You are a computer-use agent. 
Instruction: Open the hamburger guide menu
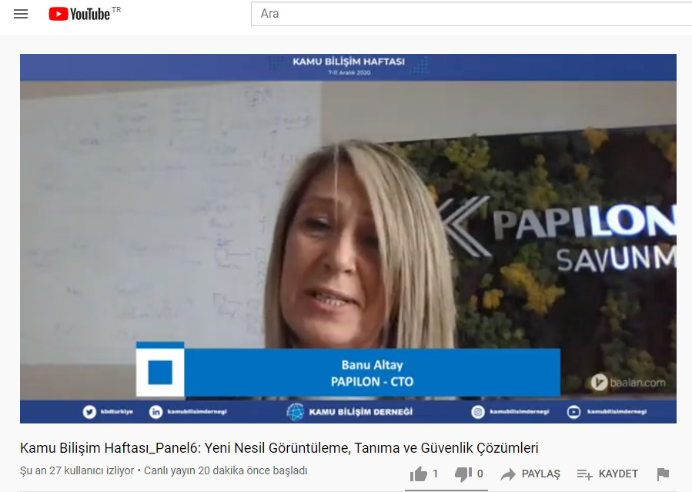[x=21, y=14]
